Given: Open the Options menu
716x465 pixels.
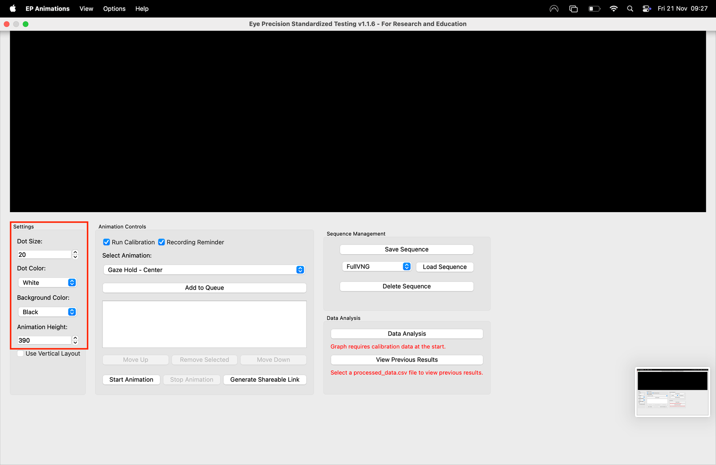Looking at the screenshot, I should pos(114,9).
